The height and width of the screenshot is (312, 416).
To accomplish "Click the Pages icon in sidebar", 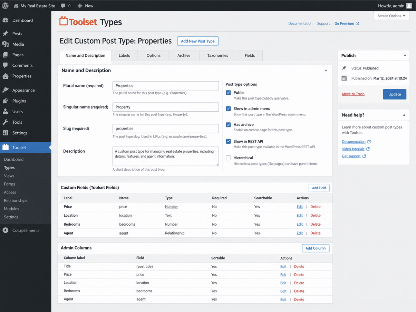I will (5, 55).
